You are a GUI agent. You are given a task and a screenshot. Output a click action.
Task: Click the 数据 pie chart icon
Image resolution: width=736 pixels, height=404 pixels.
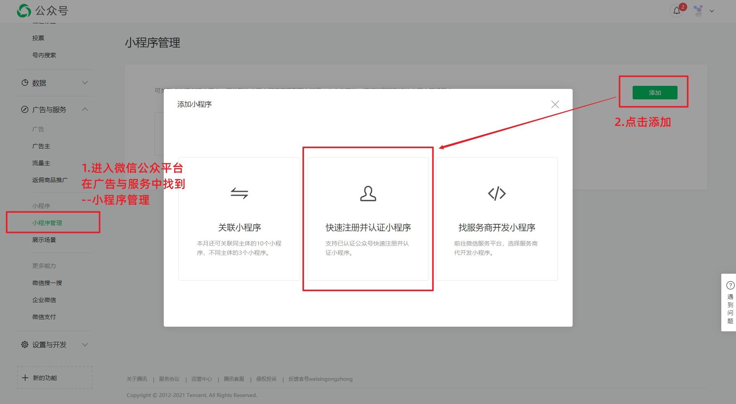coord(25,83)
